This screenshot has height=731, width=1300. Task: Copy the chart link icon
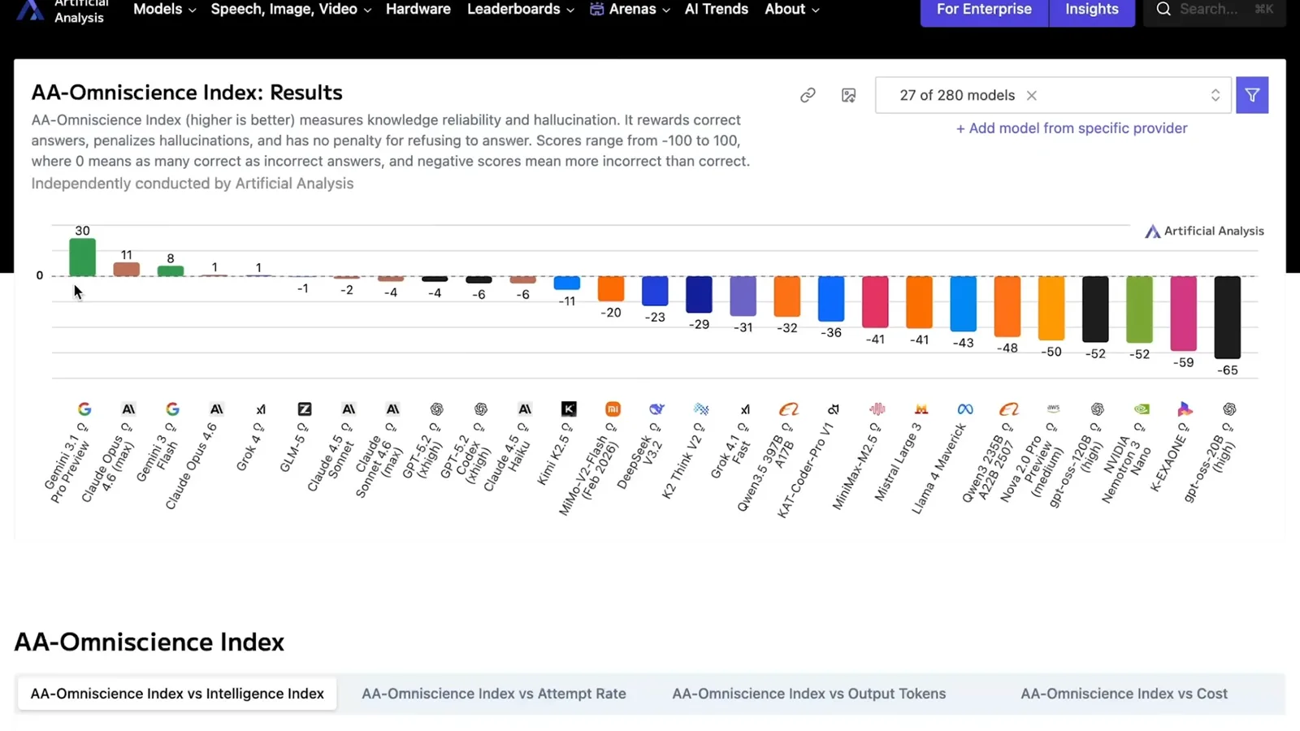(808, 96)
